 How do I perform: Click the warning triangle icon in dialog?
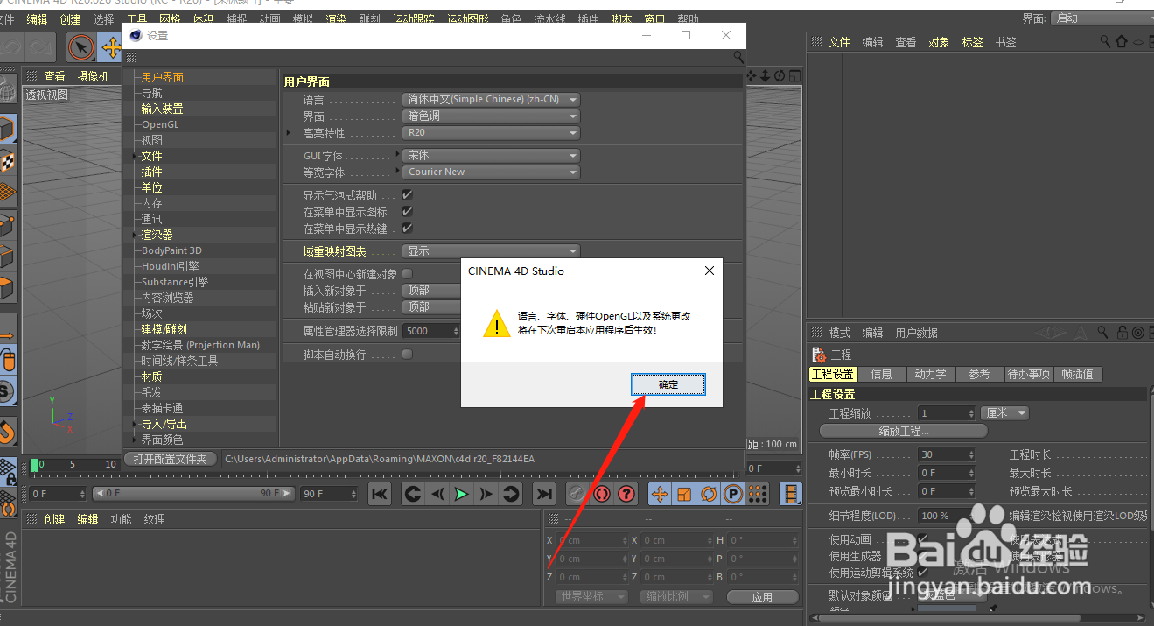point(496,323)
